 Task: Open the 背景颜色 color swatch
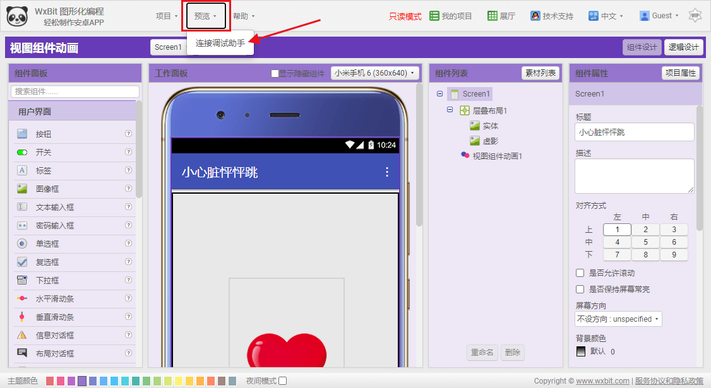tap(581, 351)
